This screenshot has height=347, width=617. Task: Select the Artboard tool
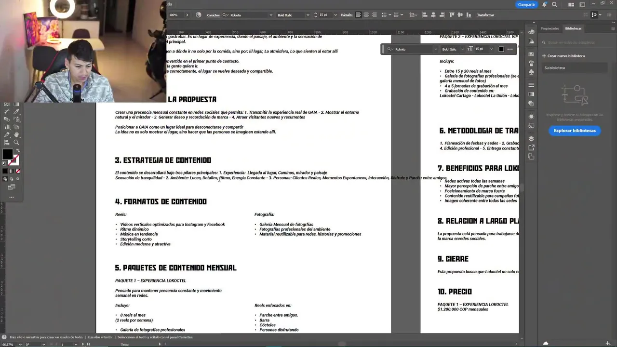(x=16, y=127)
